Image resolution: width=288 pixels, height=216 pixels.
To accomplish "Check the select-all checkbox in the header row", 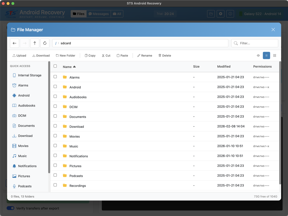I will click(55, 66).
